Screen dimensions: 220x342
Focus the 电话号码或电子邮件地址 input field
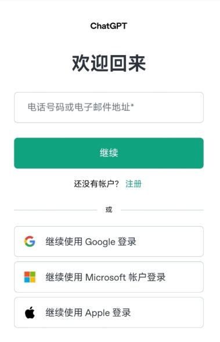pos(109,107)
